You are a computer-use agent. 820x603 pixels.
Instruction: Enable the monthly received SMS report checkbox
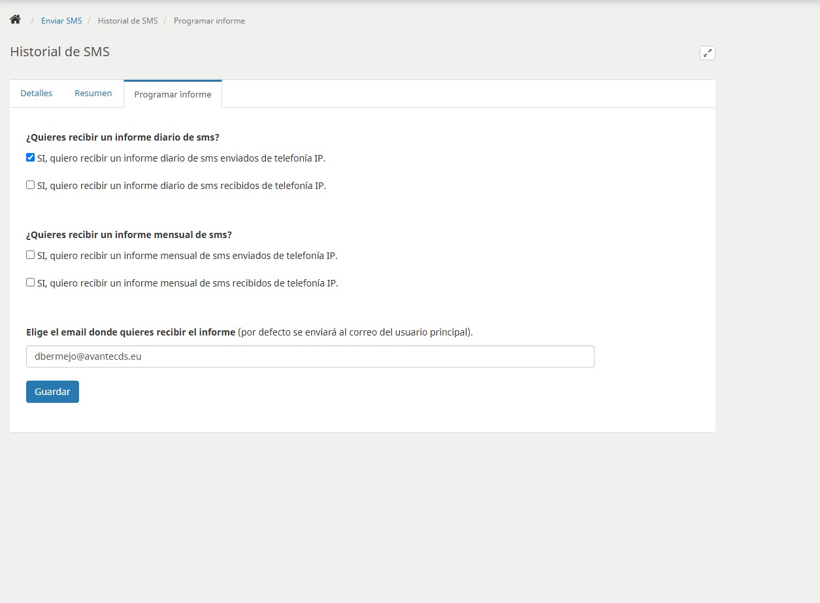click(30, 283)
